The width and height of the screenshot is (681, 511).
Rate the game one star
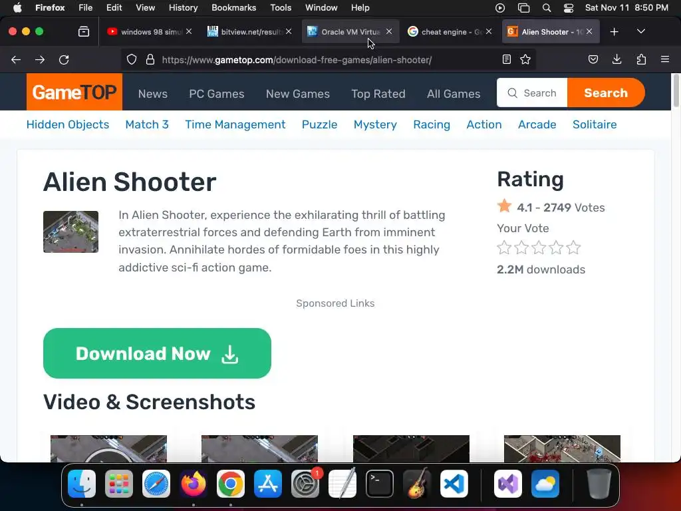coord(504,248)
